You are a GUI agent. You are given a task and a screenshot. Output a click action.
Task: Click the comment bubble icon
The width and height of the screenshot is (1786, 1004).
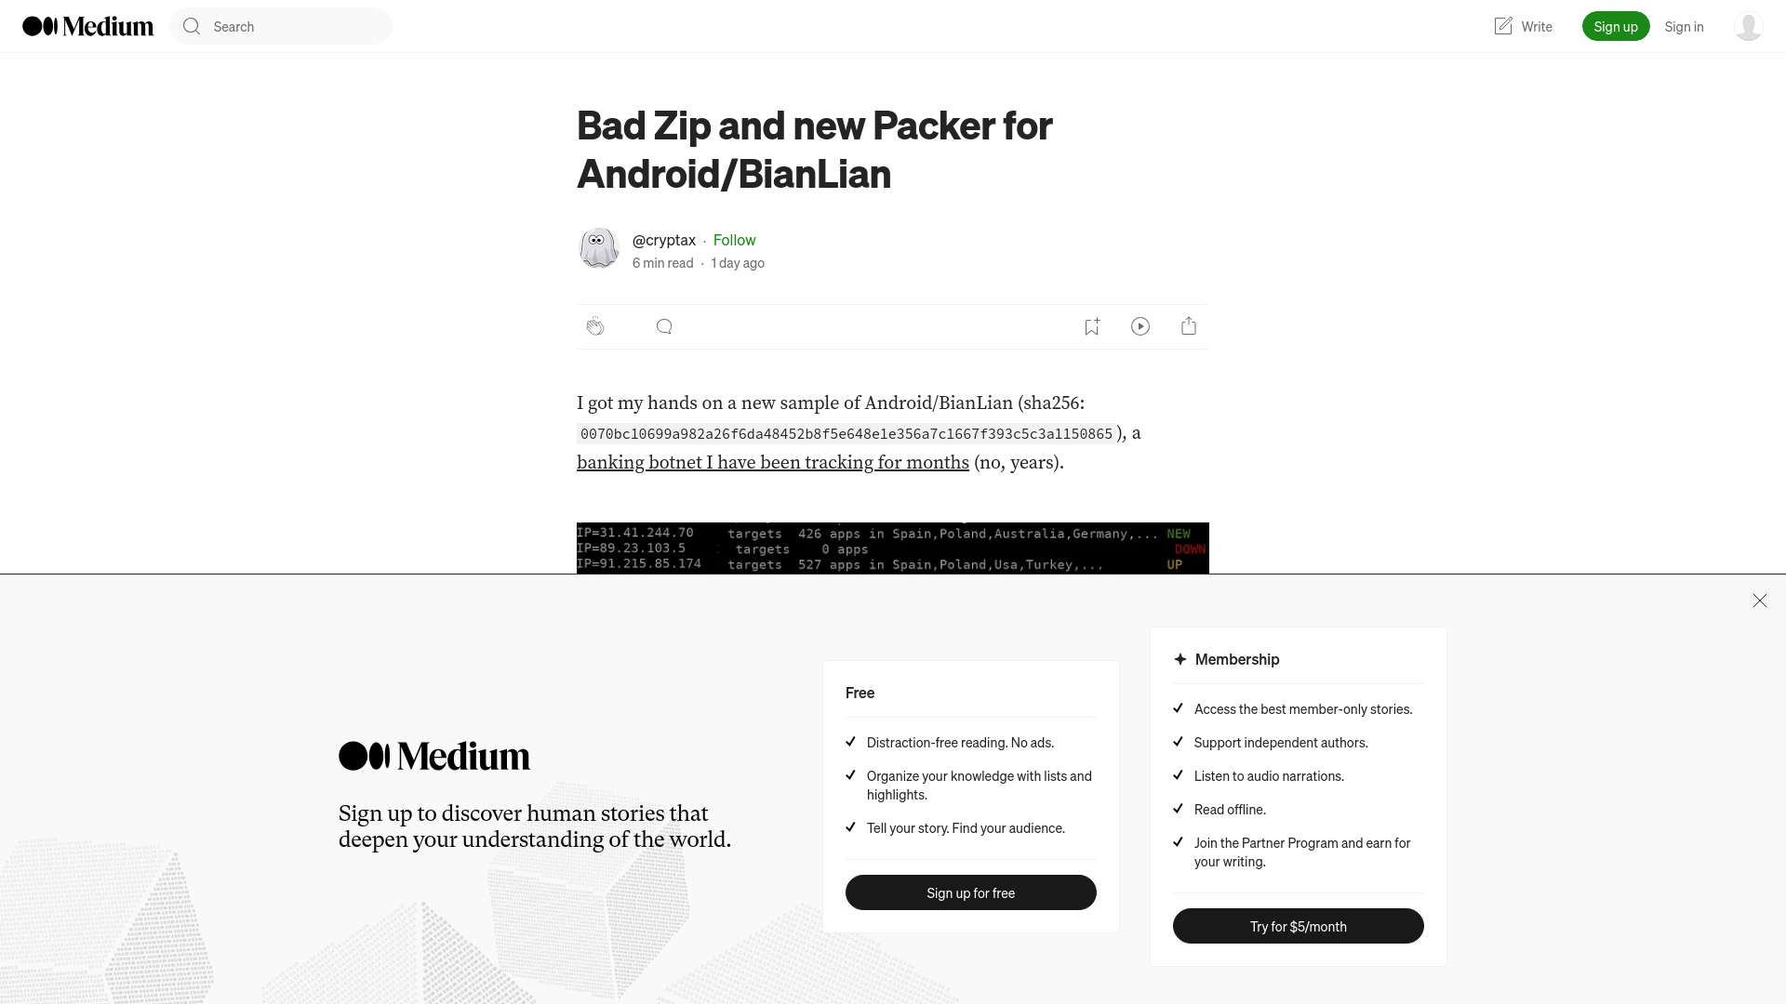[663, 326]
